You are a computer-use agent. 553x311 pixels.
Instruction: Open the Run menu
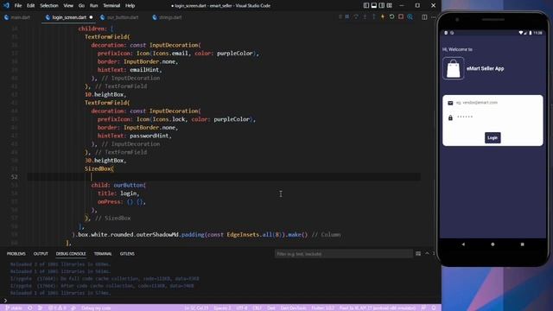(x=93, y=6)
